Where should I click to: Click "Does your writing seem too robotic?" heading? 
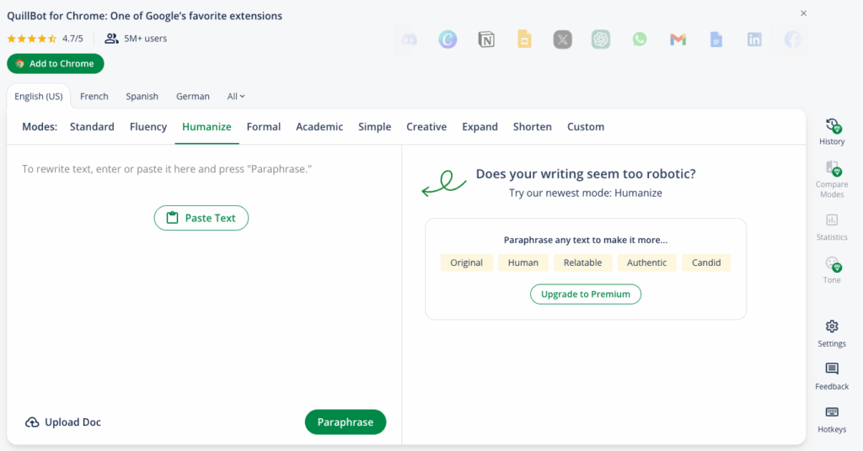586,173
